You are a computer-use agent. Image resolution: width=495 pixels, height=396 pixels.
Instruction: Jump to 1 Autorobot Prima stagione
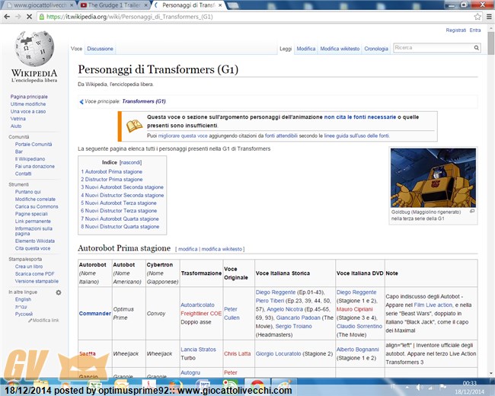point(111,171)
